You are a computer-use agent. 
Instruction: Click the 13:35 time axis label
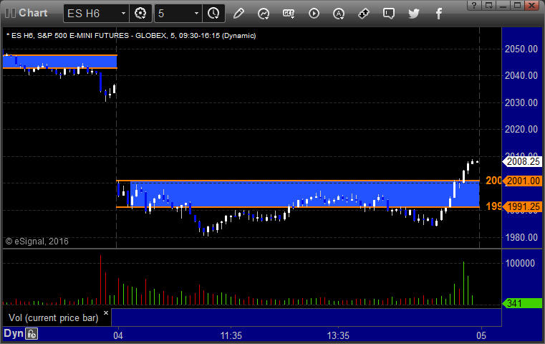click(338, 335)
